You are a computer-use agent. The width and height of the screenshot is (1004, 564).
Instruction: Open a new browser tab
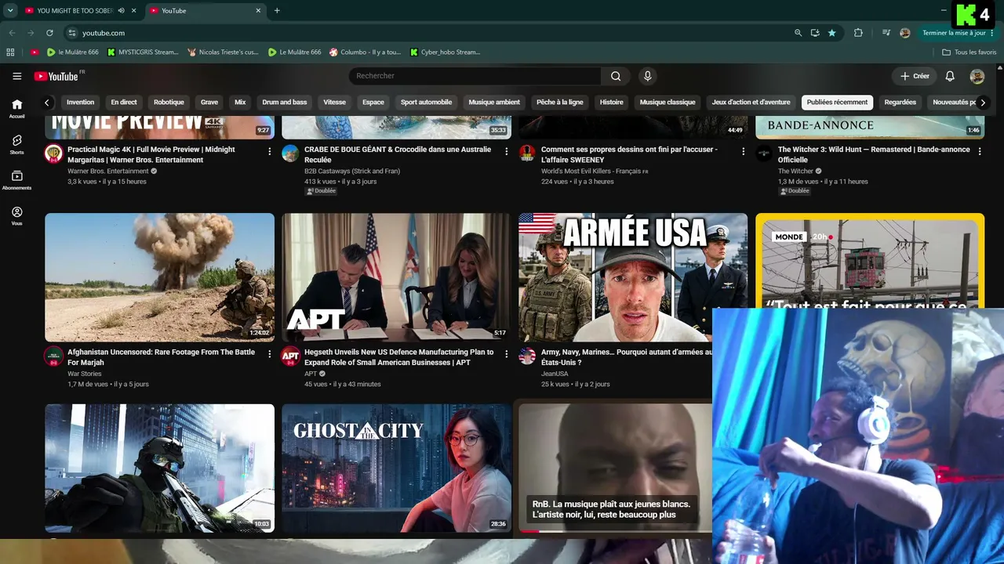click(277, 11)
